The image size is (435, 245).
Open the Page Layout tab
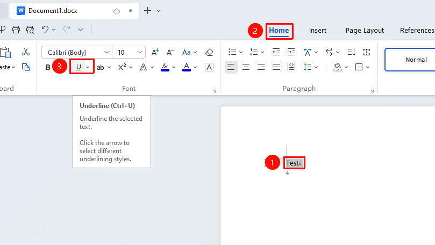pyautogui.click(x=365, y=31)
